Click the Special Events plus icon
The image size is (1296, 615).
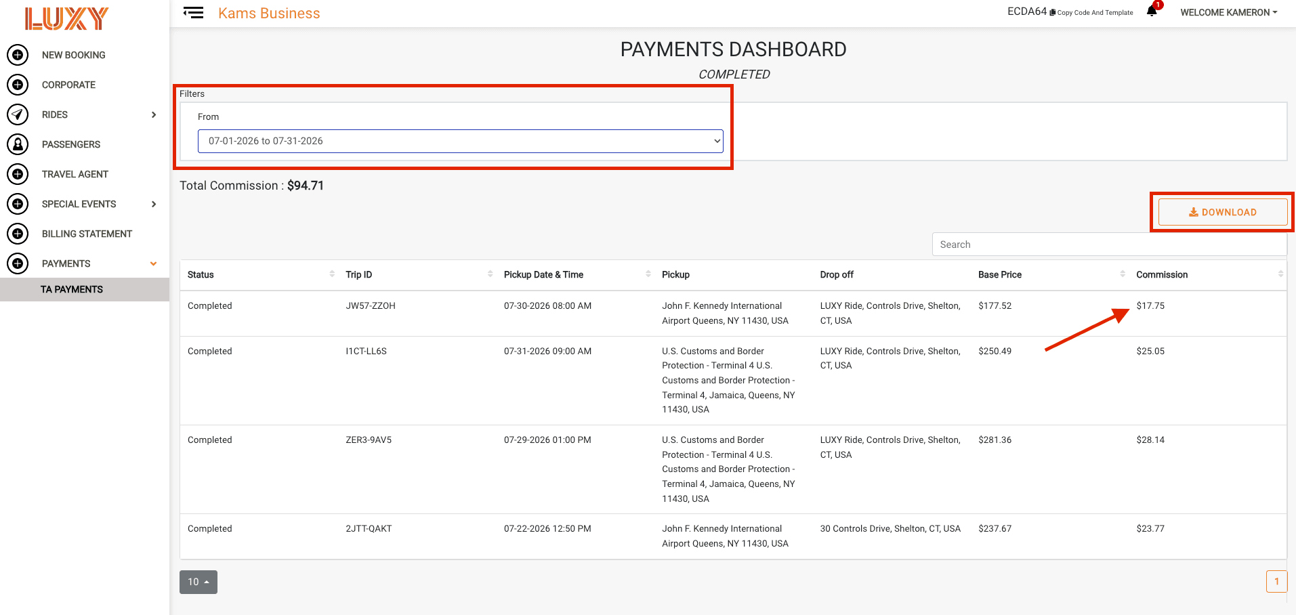18,204
